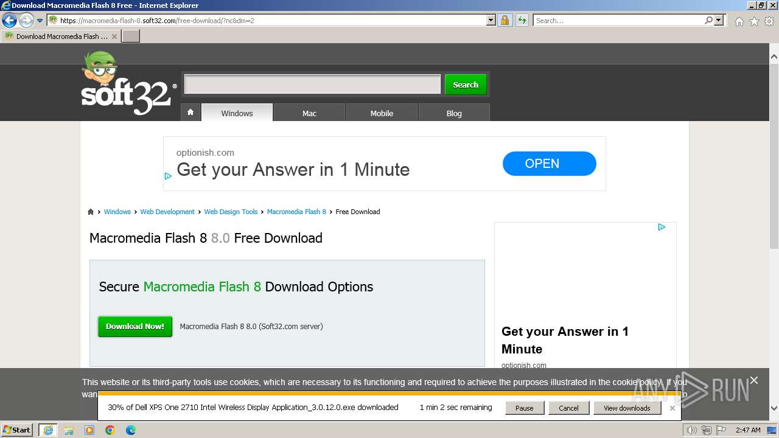This screenshot has height=438, width=779.
Task: Open the Tools gear icon
Action: (x=769, y=21)
